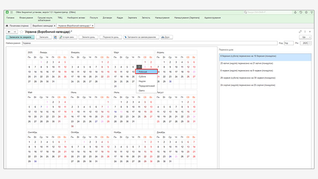
Task: Click the copy link icon
Action: coord(300,31)
